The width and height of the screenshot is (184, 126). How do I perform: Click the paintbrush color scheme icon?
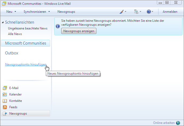coord(121,12)
